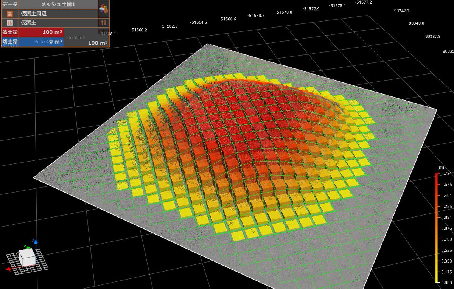Viewport: 454px width, 289px height.
Task: Click the 0.000 legend minimum value
Action: point(447,283)
